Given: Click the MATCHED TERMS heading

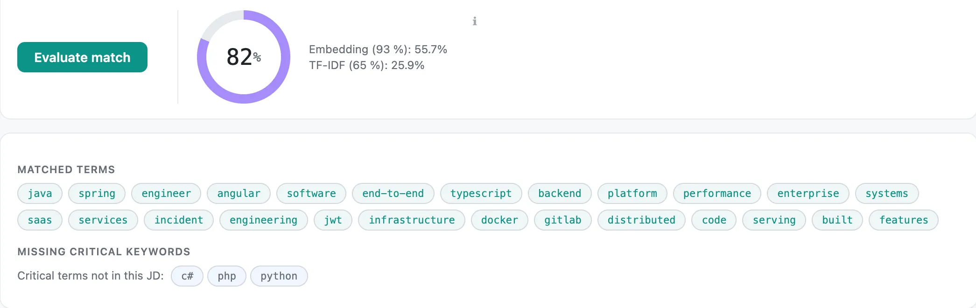Looking at the screenshot, I should point(66,169).
